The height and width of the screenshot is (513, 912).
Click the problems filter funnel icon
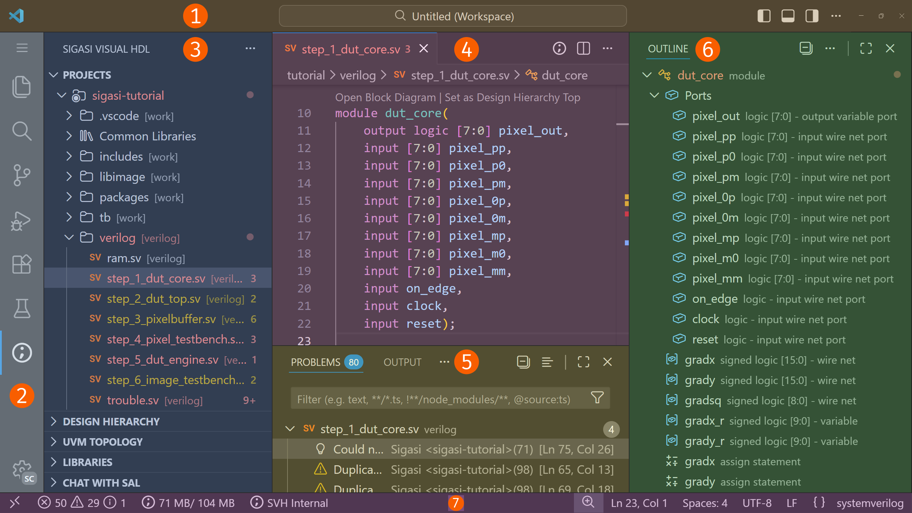point(597,398)
